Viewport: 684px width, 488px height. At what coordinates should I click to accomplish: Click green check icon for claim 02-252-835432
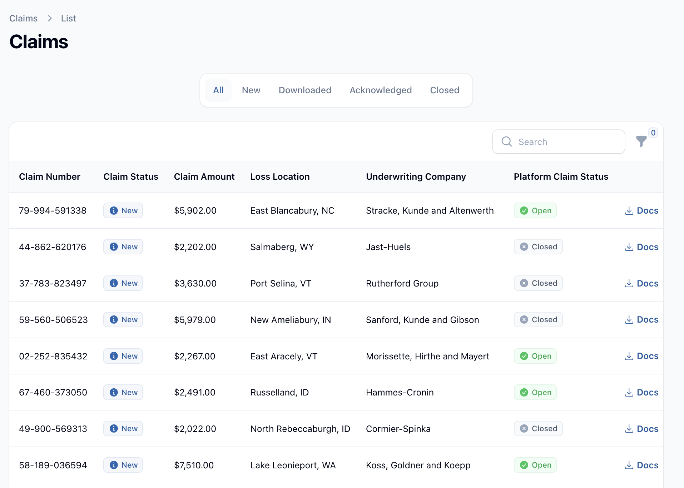point(524,356)
